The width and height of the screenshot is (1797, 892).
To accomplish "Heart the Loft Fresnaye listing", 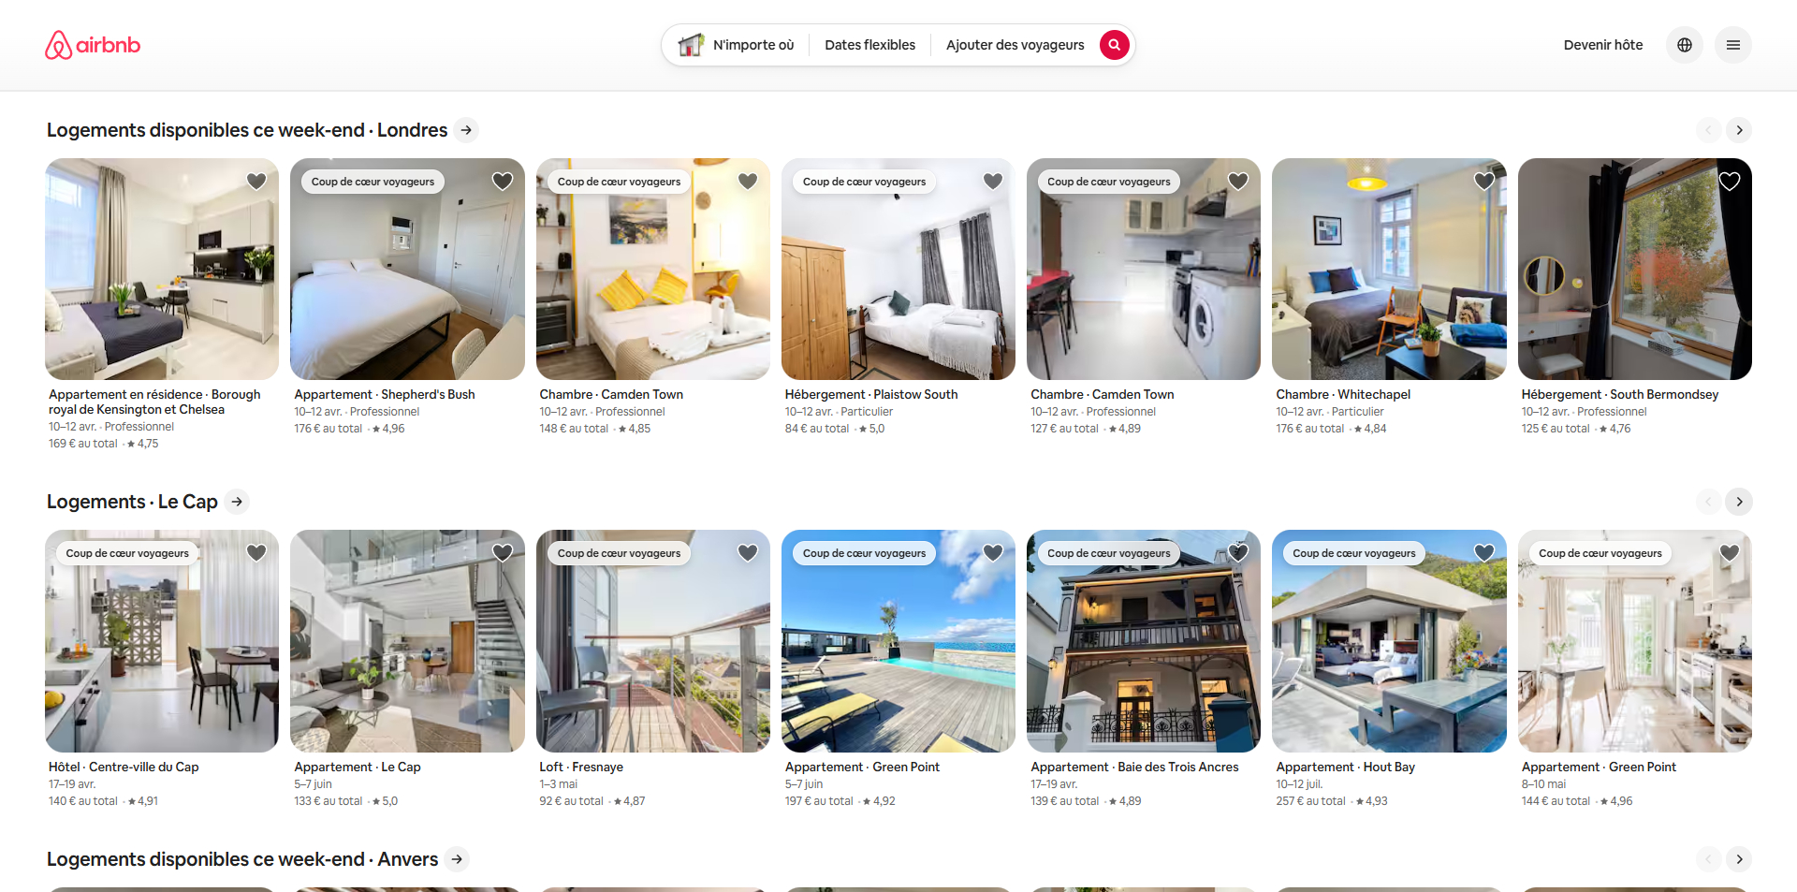I will click(748, 553).
